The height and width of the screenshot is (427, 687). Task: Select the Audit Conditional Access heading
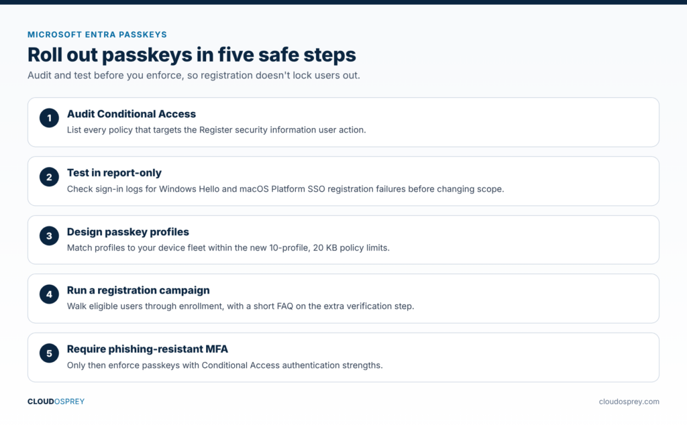[x=131, y=114]
